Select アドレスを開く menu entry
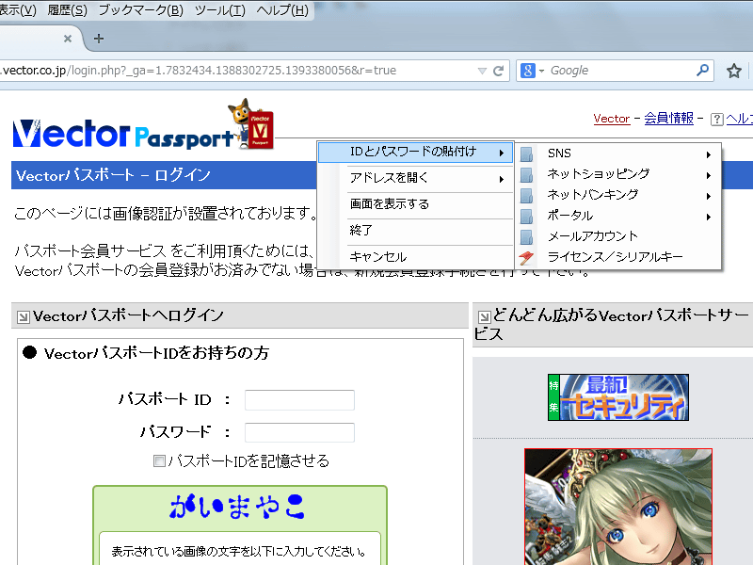The image size is (753, 565). click(x=415, y=178)
